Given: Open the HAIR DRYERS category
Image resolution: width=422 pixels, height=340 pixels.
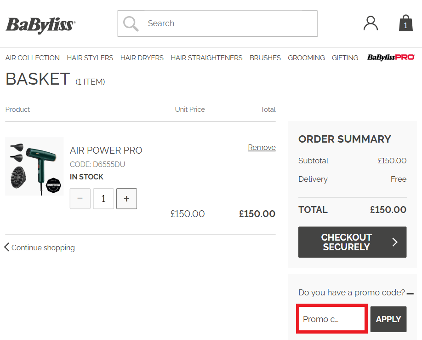Looking at the screenshot, I should [142, 58].
